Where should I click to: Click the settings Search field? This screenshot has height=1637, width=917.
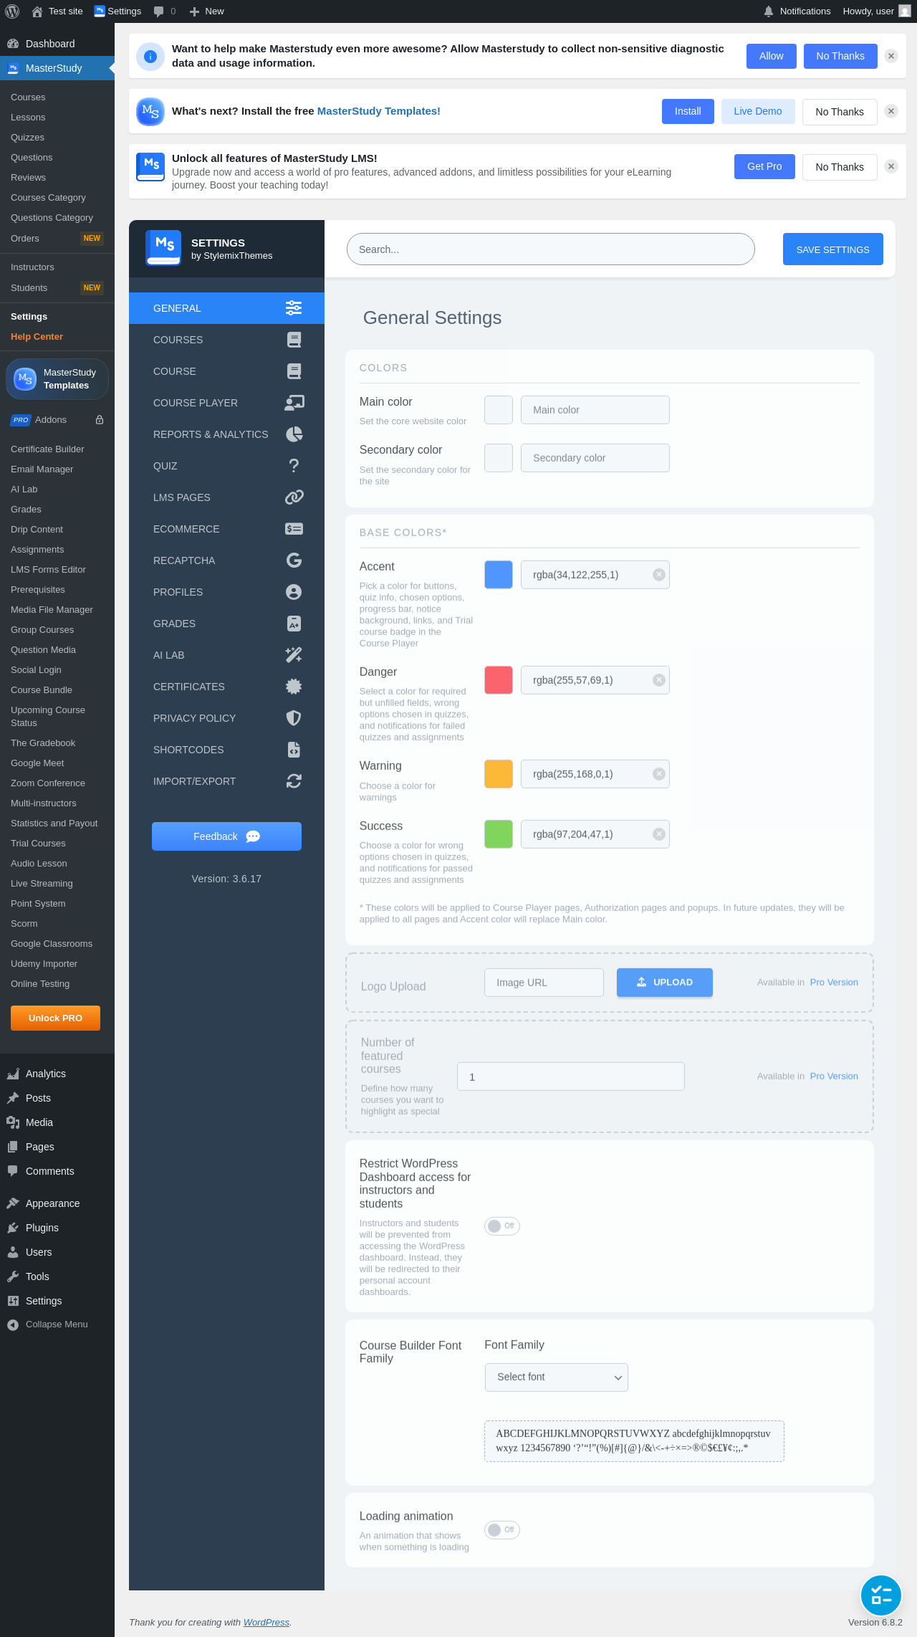click(550, 249)
